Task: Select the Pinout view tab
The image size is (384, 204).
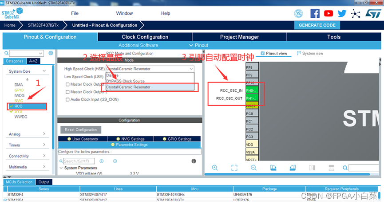Action: (274, 53)
